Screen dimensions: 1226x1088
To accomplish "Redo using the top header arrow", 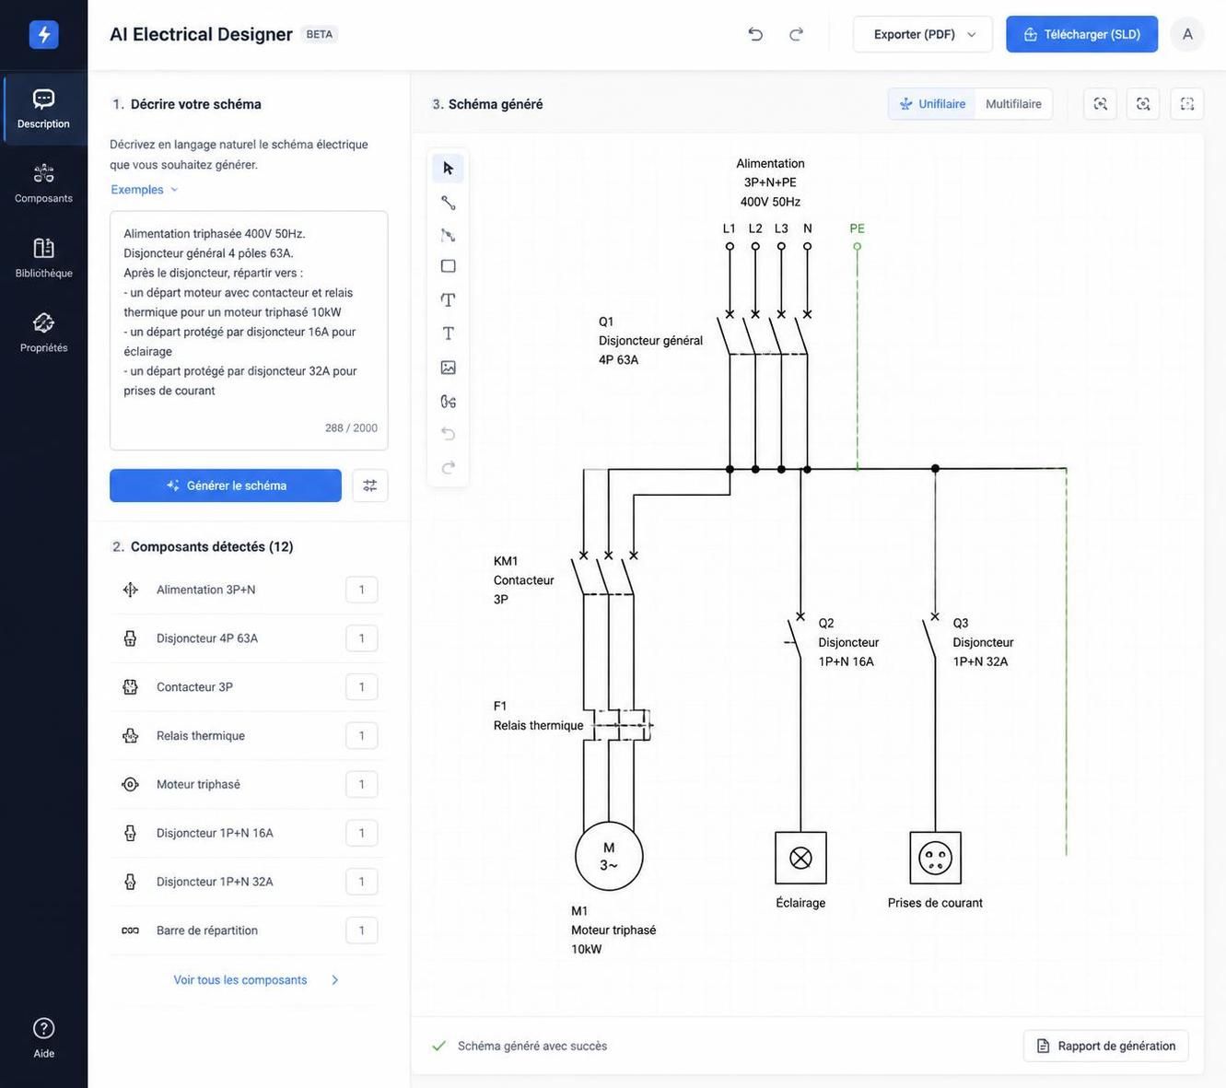I will coord(796,34).
